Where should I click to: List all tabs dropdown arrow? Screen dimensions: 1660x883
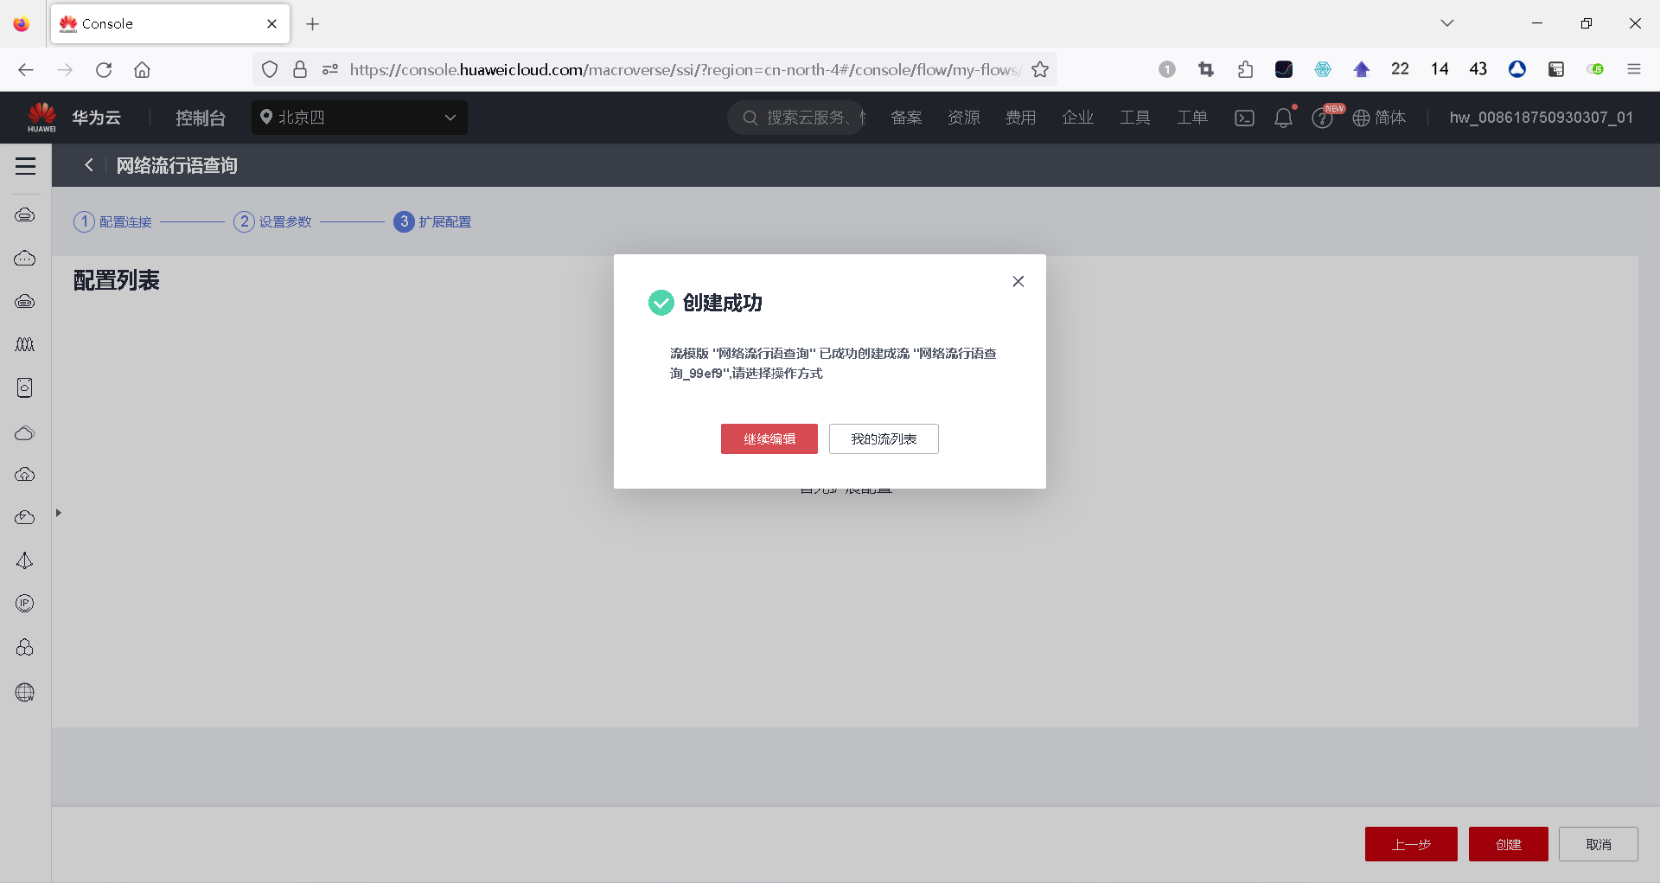pyautogui.click(x=1447, y=23)
